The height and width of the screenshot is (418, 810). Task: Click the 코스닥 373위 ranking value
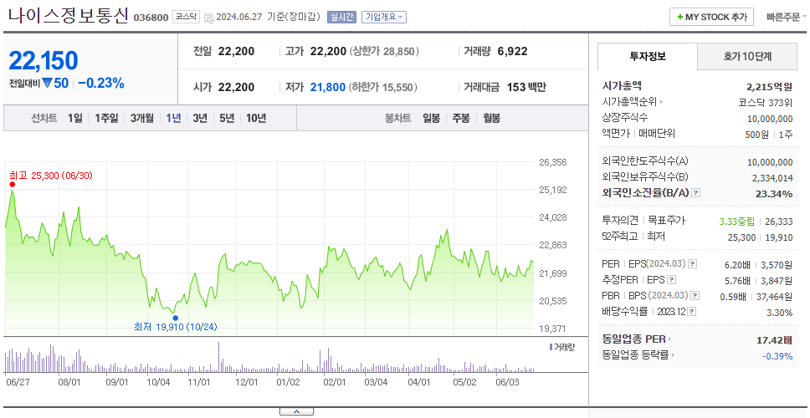(766, 102)
